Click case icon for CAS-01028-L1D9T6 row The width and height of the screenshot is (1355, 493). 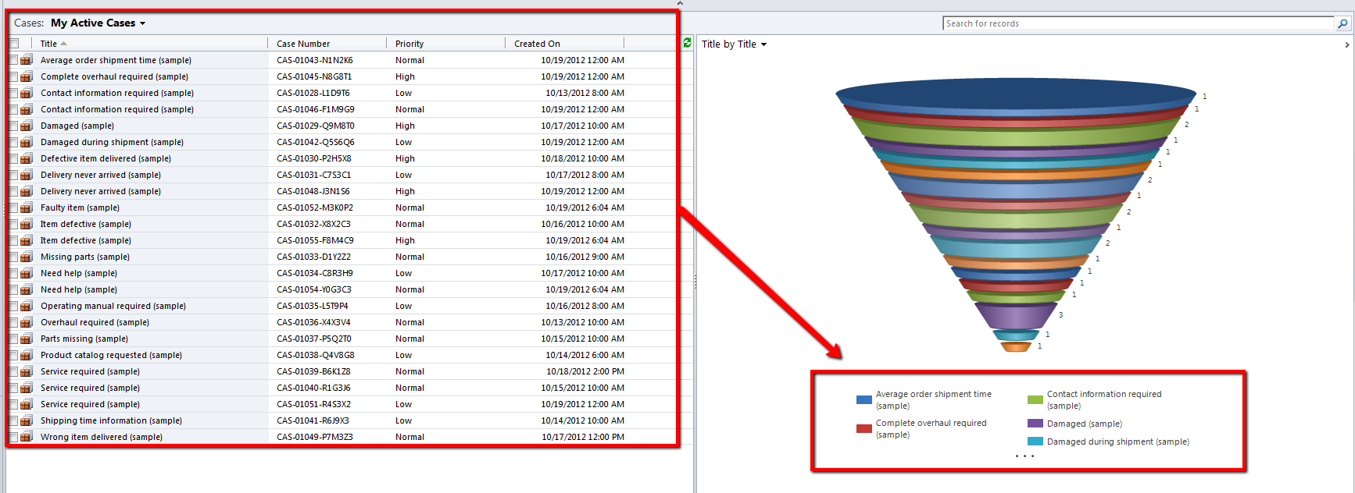tap(26, 93)
